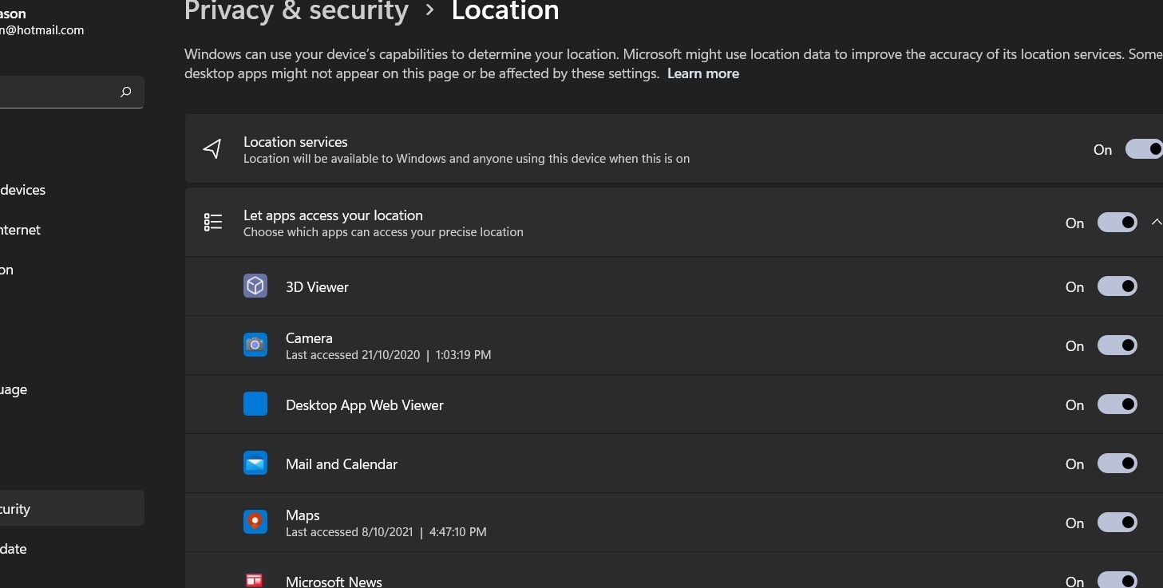Collapse the Let apps access chevron
The height and width of the screenshot is (588, 1163).
click(1157, 223)
